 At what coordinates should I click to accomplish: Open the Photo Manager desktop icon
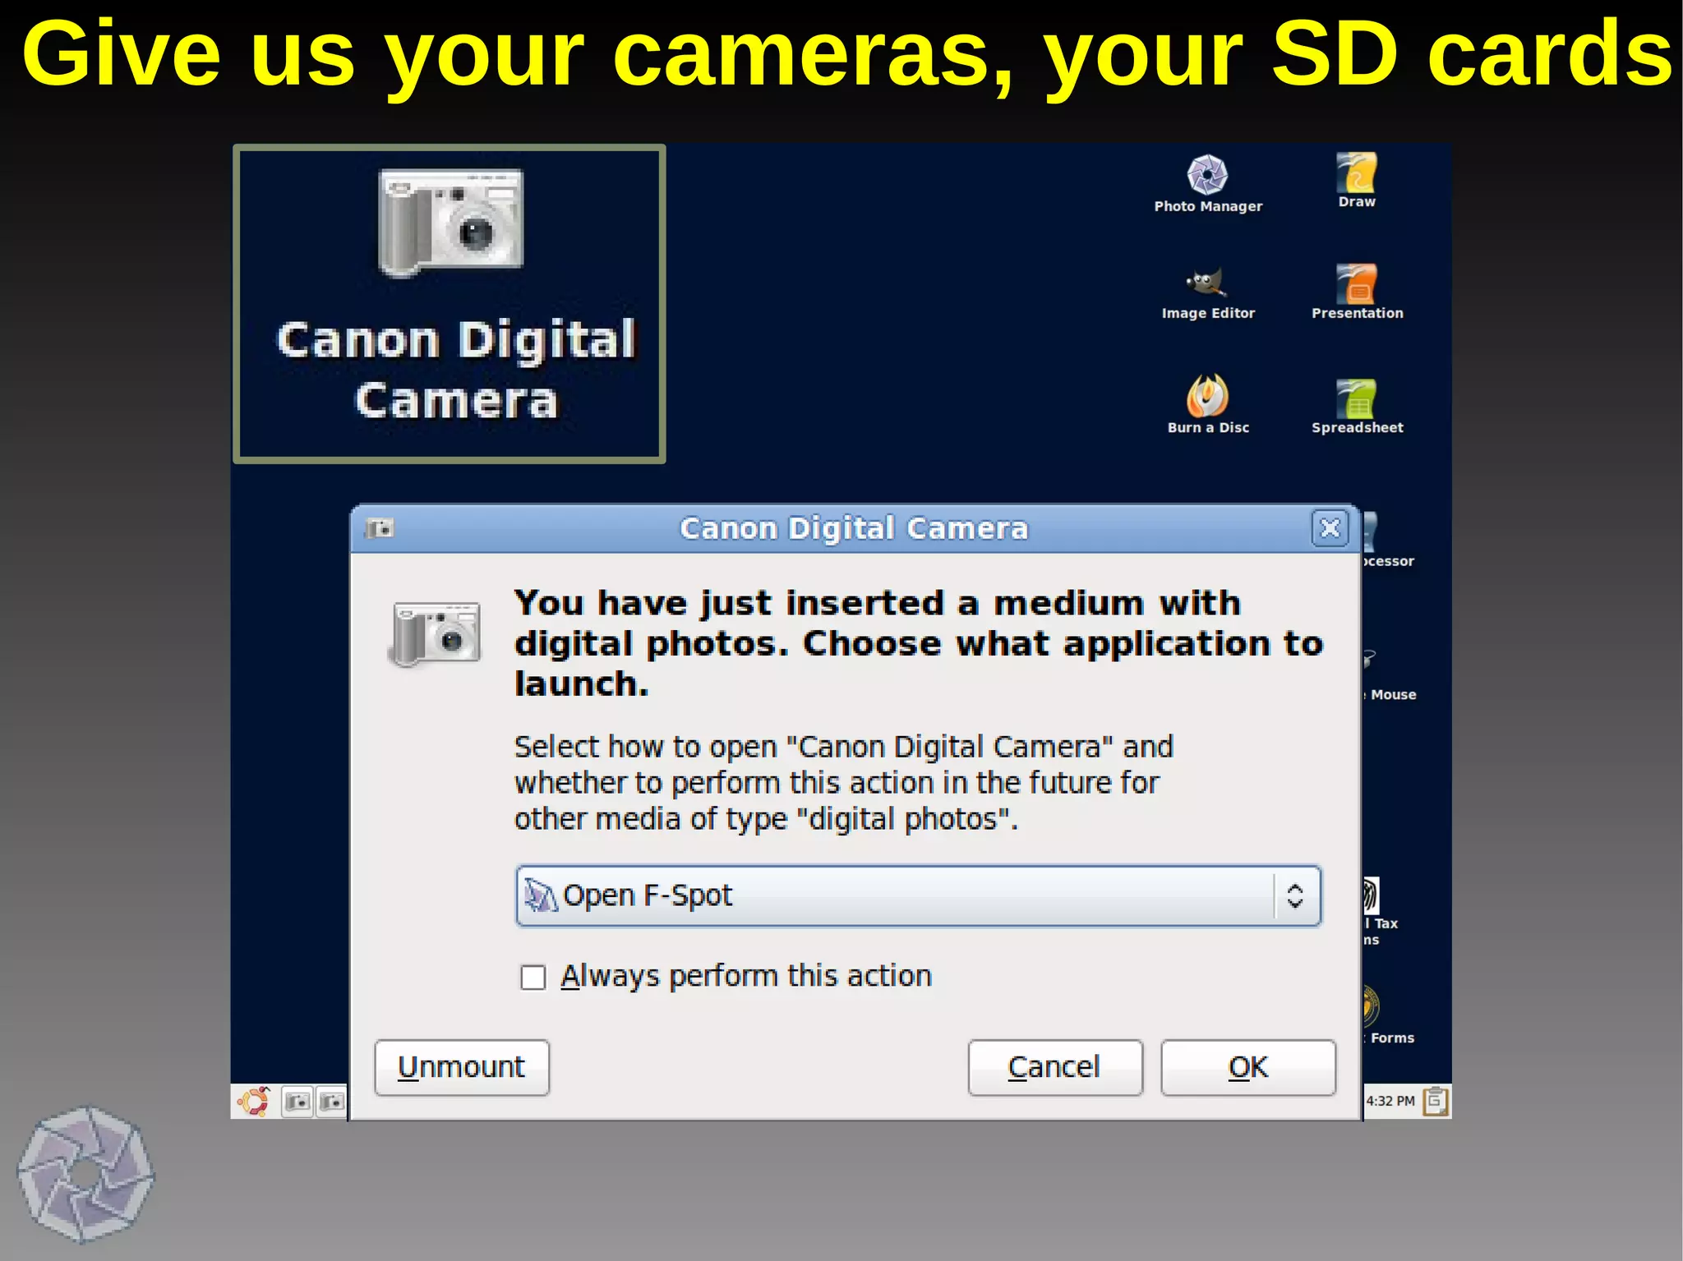(x=1207, y=176)
